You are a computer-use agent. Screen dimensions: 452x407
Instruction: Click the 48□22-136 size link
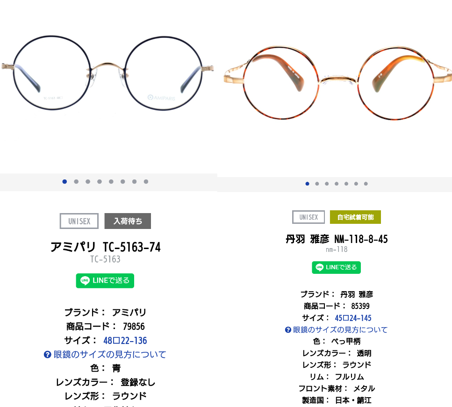coord(125,341)
